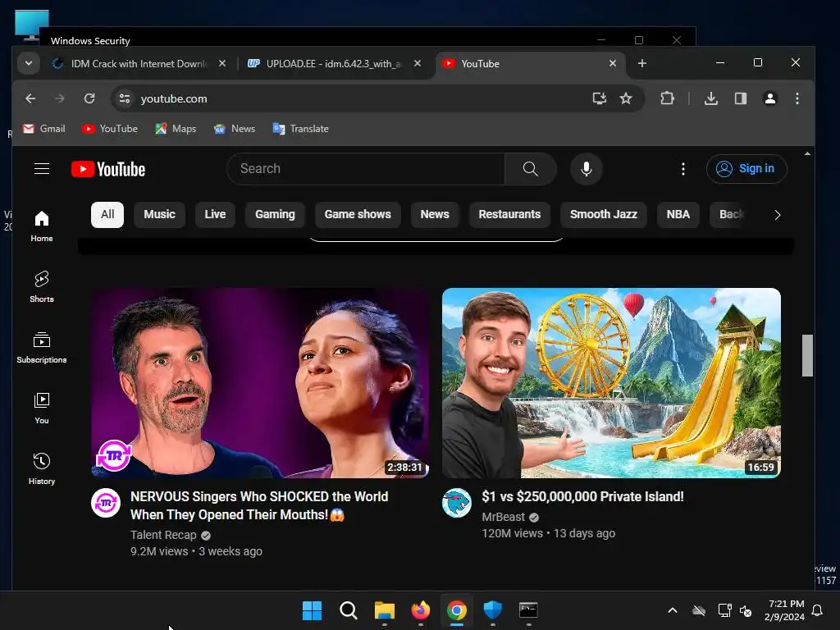Click the install app icon in address bar
This screenshot has width=840, height=630.
tap(600, 98)
